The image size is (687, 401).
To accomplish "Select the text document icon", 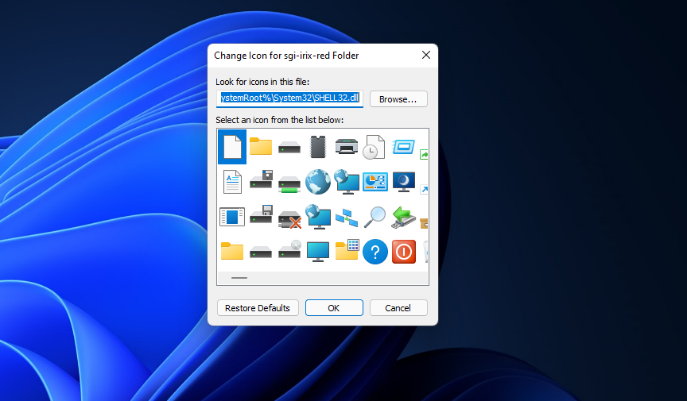I will click(231, 182).
